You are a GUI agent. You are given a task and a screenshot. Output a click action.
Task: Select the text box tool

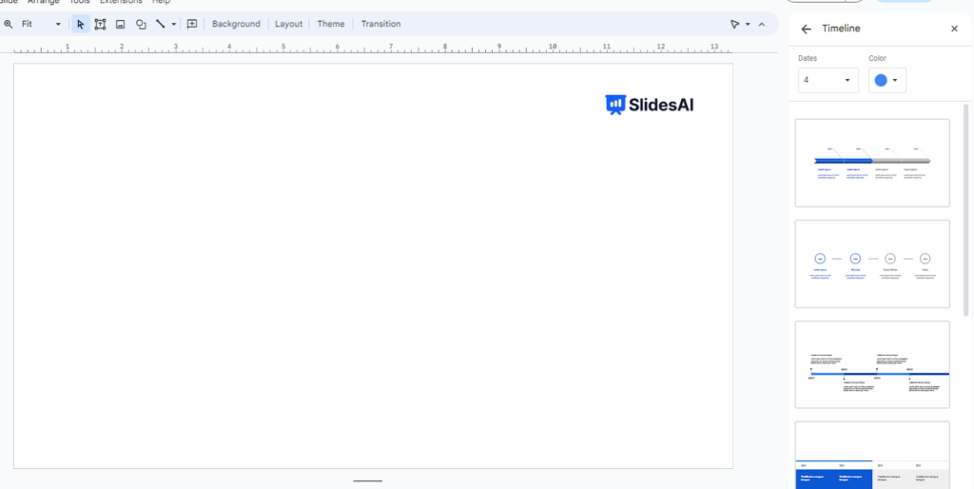point(100,24)
